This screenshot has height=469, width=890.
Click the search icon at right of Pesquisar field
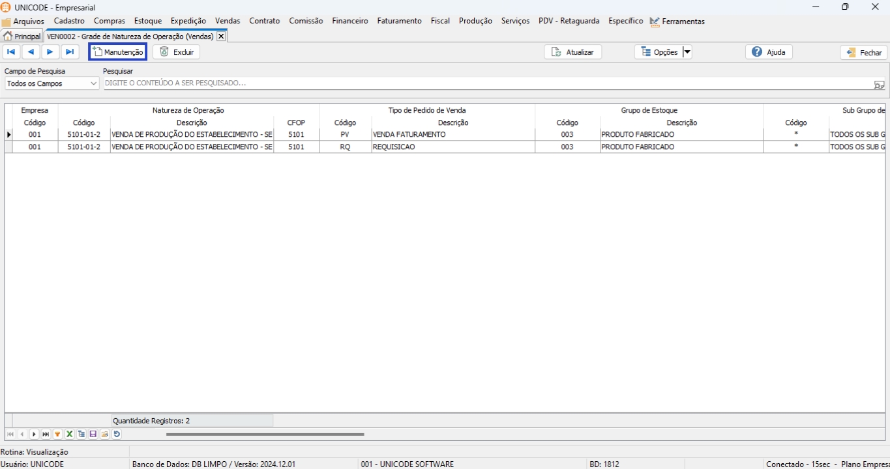pos(879,84)
